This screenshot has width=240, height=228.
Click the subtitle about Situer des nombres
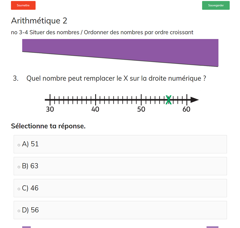click(x=102, y=32)
